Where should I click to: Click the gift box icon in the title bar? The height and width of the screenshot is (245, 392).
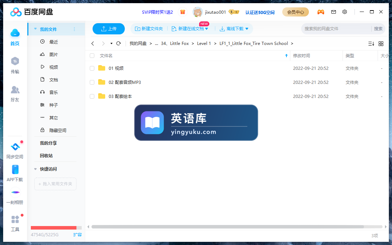coord(182,12)
